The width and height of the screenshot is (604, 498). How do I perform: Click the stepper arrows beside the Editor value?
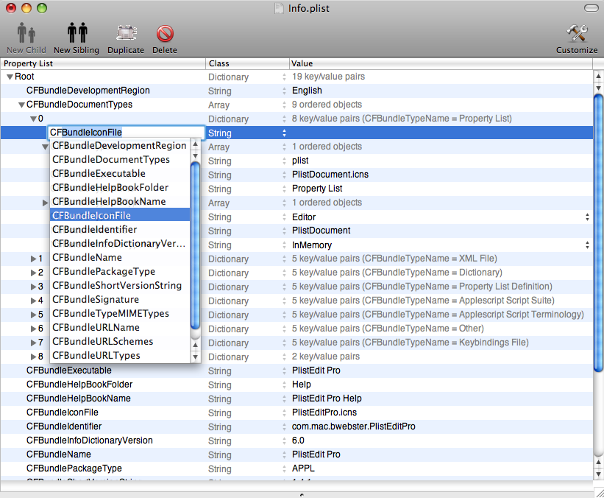click(x=587, y=217)
